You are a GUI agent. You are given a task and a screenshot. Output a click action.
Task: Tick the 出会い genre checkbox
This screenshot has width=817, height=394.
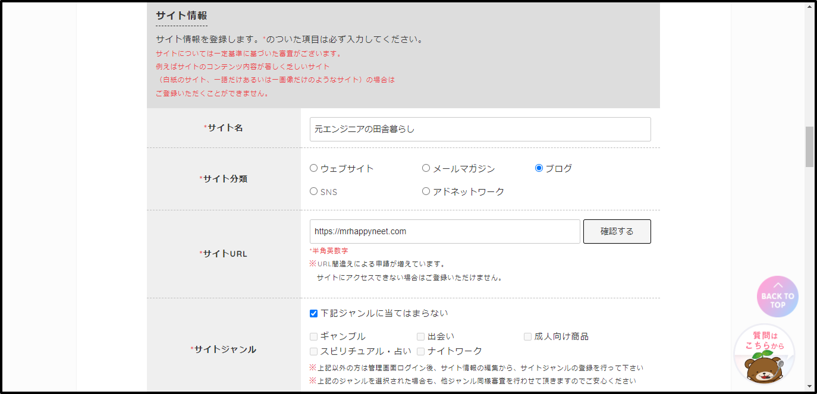(421, 336)
